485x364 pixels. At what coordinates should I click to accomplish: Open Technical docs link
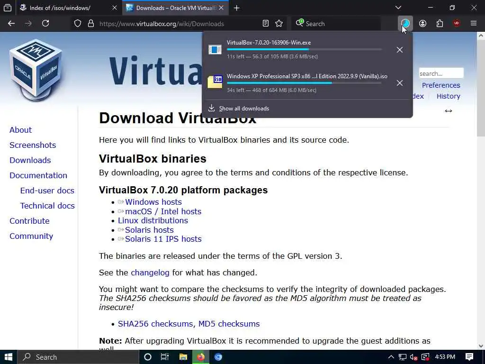48,206
